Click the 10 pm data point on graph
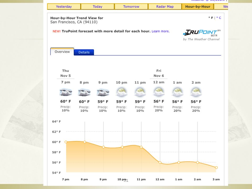This screenshot has width=252, height=189. (x=122, y=147)
